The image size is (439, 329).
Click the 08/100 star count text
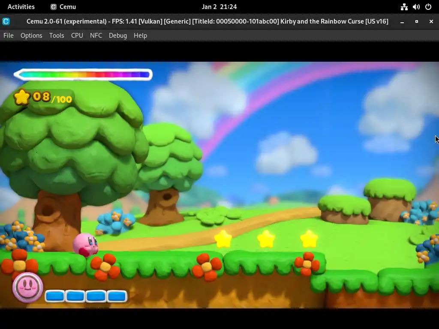[52, 98]
